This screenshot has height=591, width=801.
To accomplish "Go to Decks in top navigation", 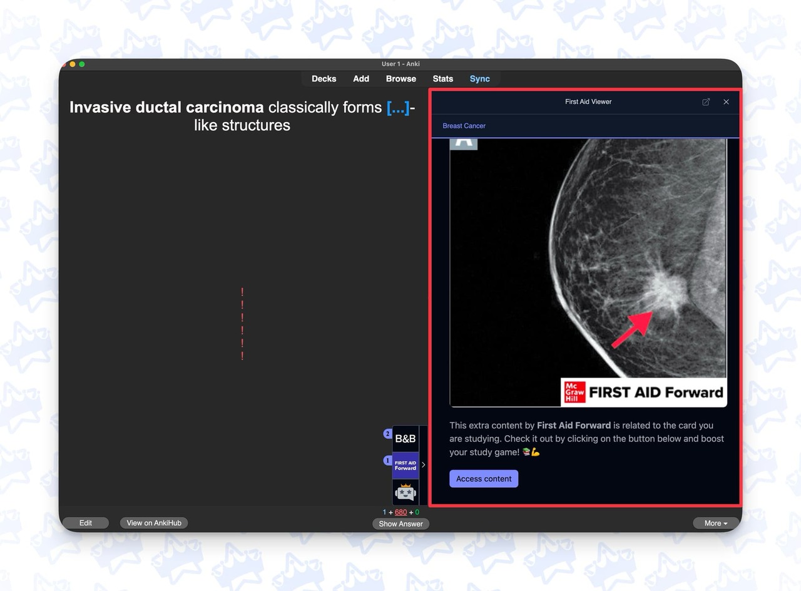I will click(324, 79).
